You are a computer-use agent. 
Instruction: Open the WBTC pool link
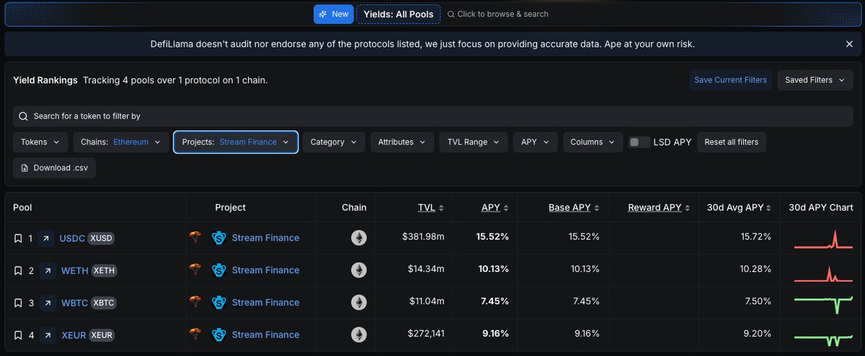coord(74,303)
